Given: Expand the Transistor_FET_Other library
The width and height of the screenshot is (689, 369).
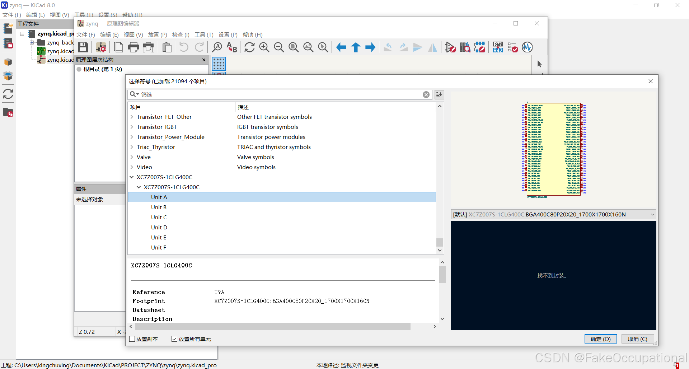Looking at the screenshot, I should pyautogui.click(x=132, y=117).
